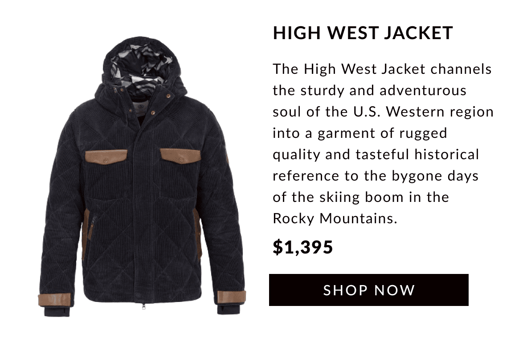Click the right brown chest pocket flap
Viewport: 531px width, 354px height.
click(180, 156)
